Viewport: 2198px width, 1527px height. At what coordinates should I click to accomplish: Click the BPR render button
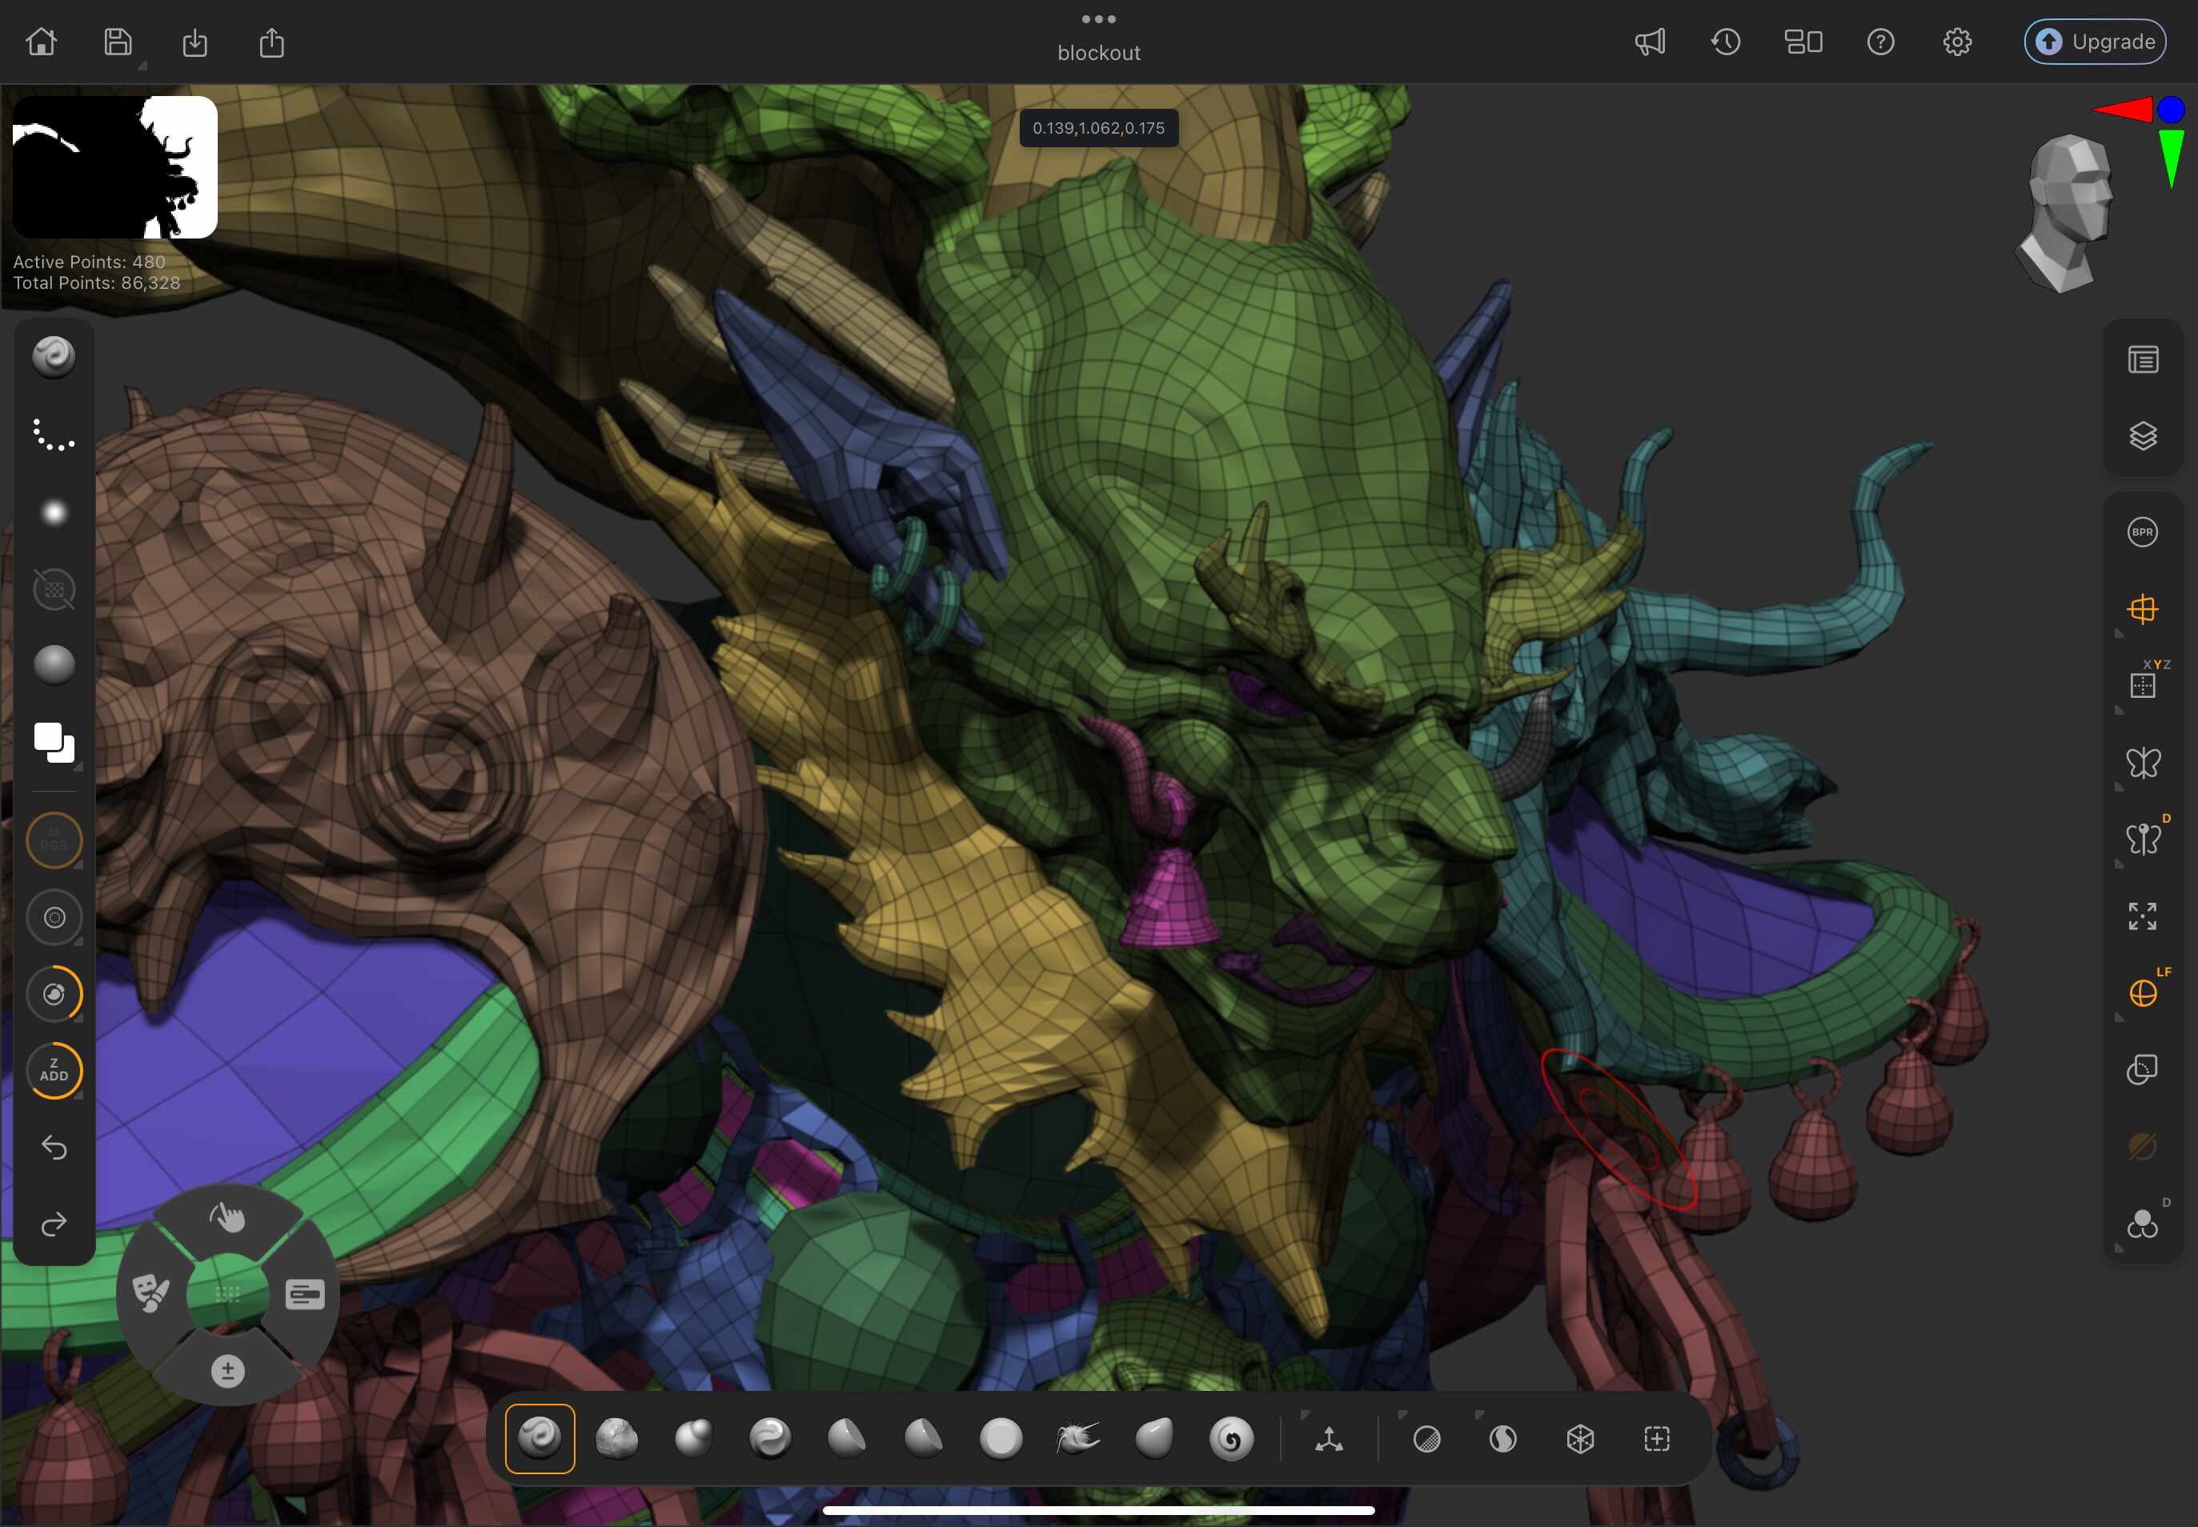click(2143, 532)
